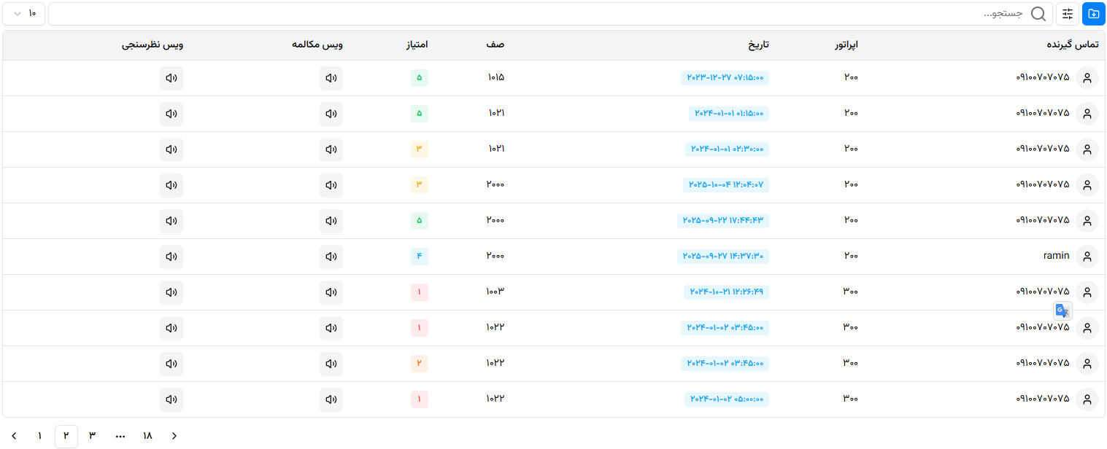Click the blue export button in the toolbar
The height and width of the screenshot is (449, 1107).
coord(1093,14)
